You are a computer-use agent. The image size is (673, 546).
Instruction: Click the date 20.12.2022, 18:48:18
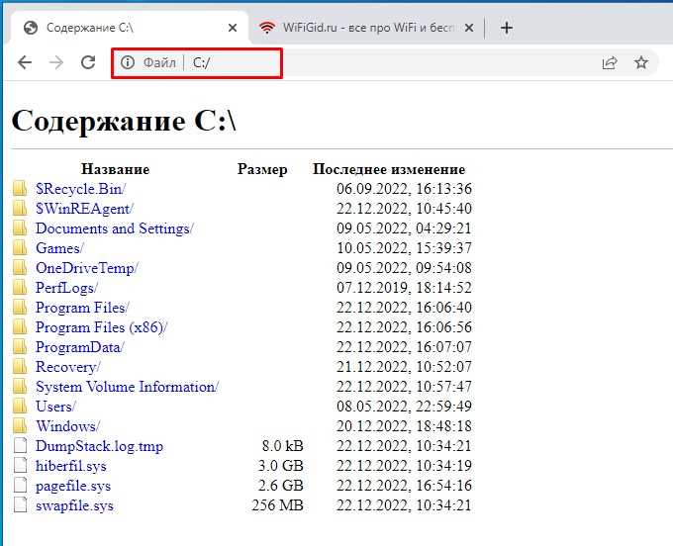[x=404, y=426]
